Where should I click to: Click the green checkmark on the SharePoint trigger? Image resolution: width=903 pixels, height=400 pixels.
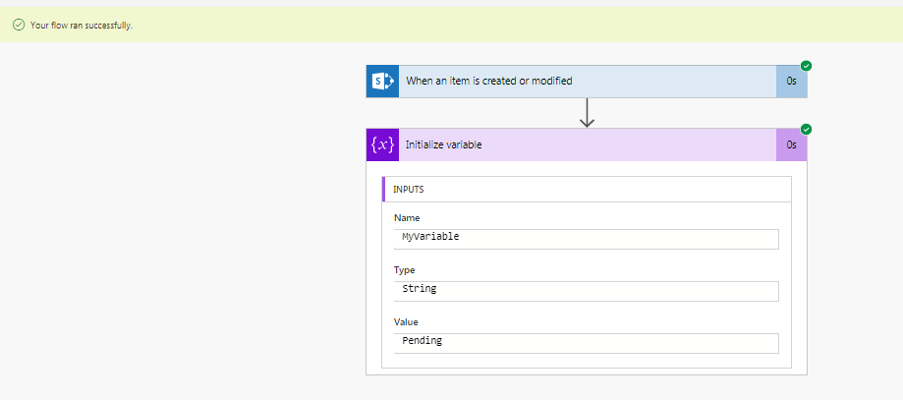click(x=807, y=66)
